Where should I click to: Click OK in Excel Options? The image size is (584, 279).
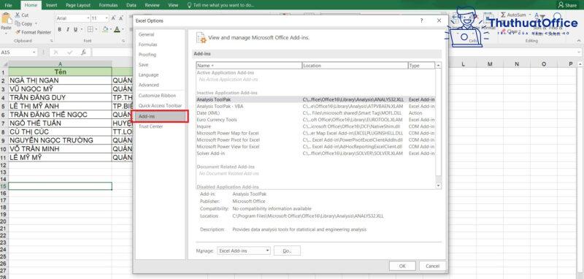[402, 266]
